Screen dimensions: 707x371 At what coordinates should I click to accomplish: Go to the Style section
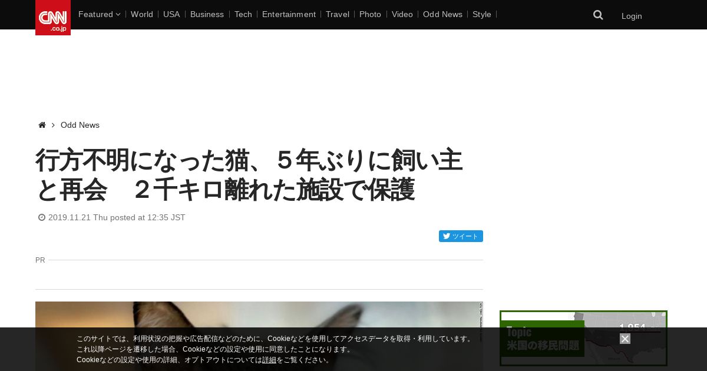point(482,14)
